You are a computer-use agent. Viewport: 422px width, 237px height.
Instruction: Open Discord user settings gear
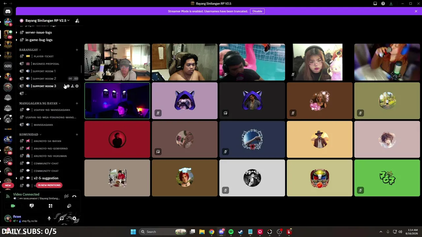[74, 218]
